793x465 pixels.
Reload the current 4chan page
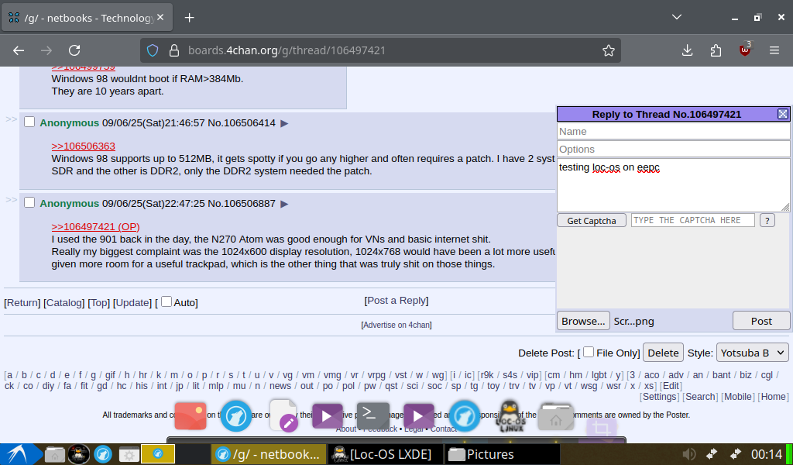tap(74, 50)
